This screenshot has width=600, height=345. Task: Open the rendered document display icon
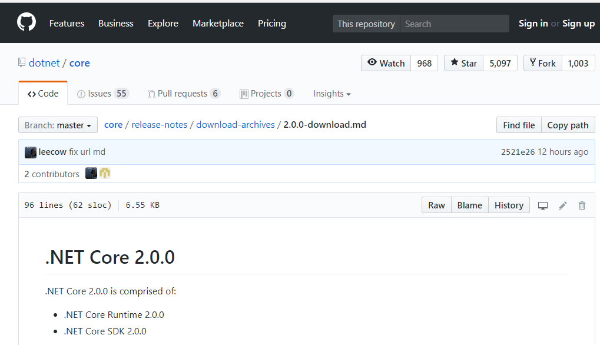point(542,205)
